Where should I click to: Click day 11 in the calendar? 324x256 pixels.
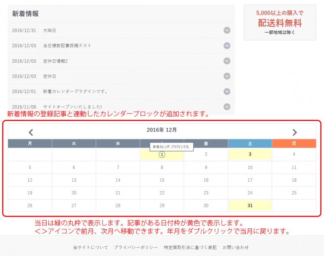(x=294, y=167)
